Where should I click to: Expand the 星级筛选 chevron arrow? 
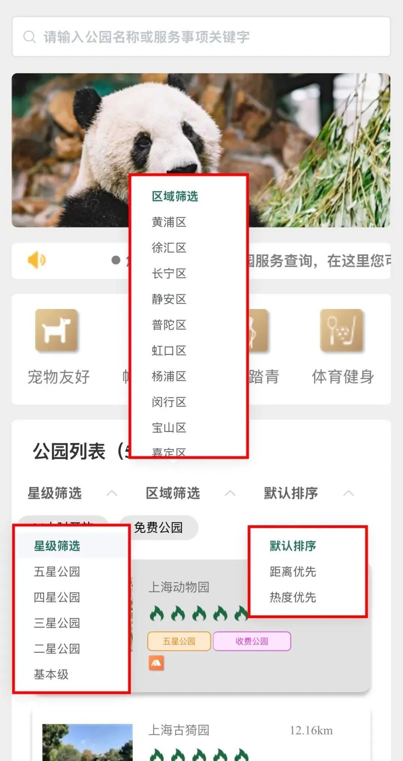(x=112, y=493)
